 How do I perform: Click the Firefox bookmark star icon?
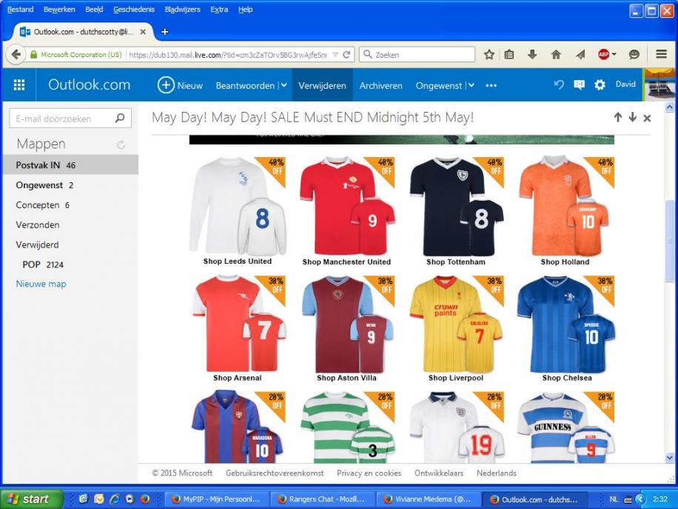489,55
